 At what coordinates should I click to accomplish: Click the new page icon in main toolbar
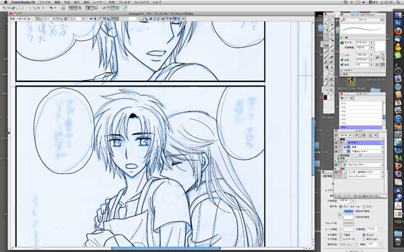click(x=4, y=8)
